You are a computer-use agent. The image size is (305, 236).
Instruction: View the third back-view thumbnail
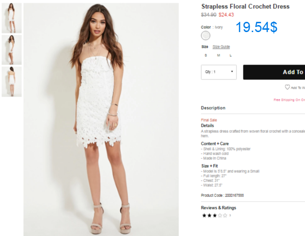tap(12, 82)
